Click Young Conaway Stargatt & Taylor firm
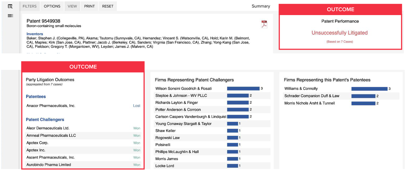This screenshot has width=407, height=171. [x=184, y=123]
